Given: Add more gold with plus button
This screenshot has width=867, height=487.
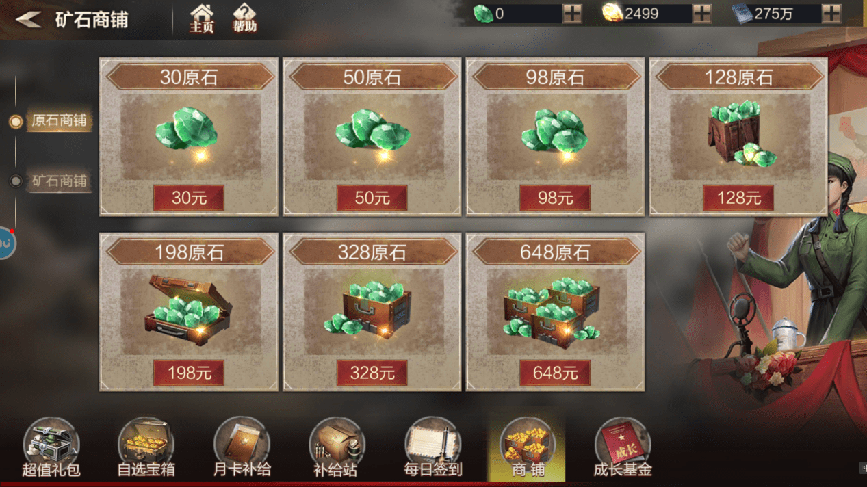Looking at the screenshot, I should pos(702,14).
